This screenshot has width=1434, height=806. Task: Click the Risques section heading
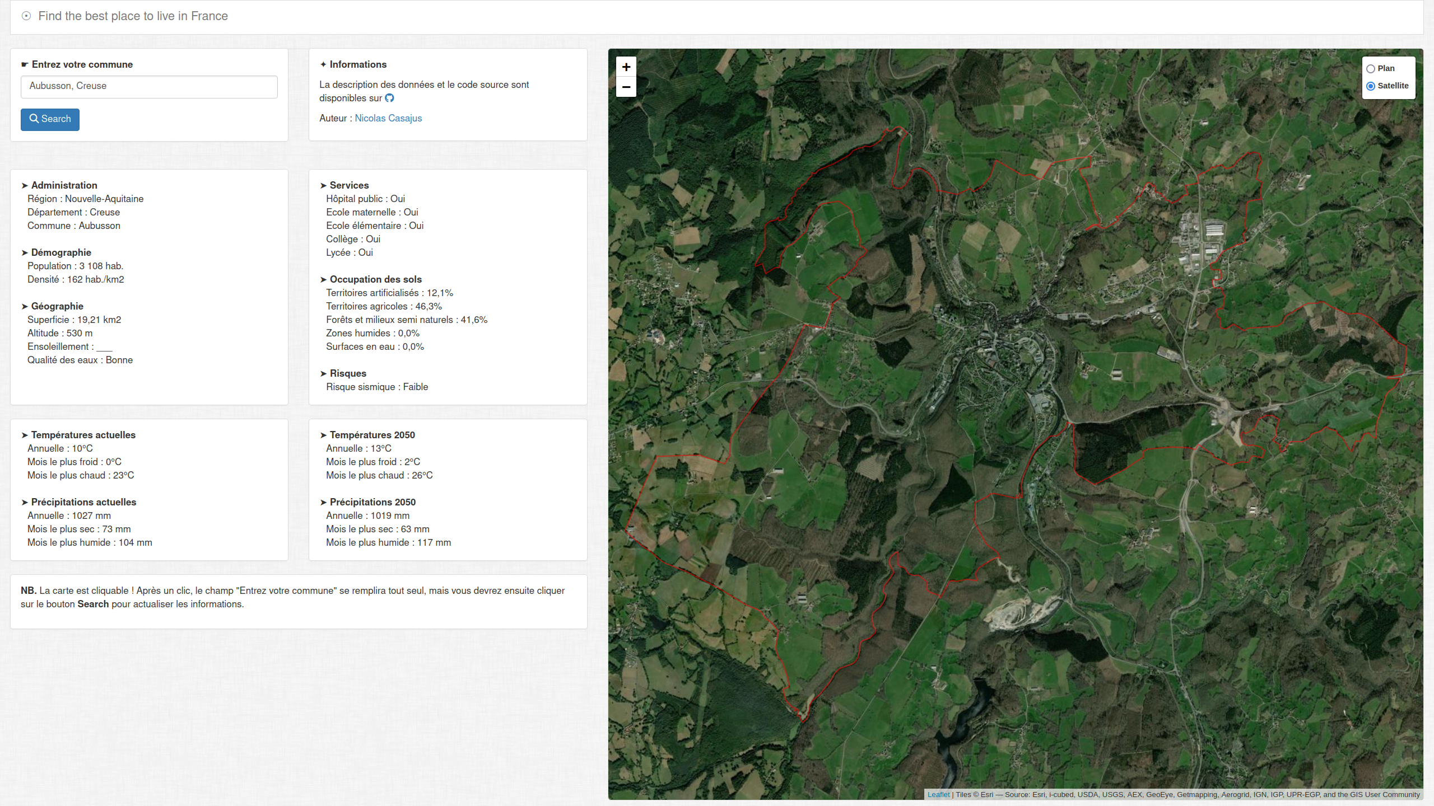coord(347,373)
